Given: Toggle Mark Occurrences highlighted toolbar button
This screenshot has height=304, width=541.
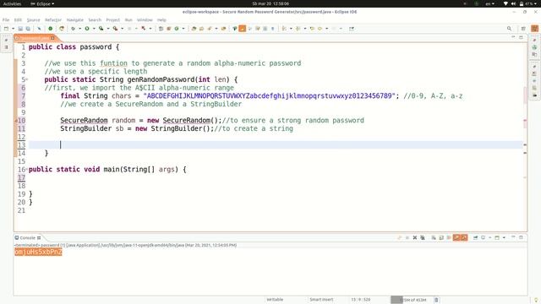Looking at the screenshot, I should (x=243, y=29).
